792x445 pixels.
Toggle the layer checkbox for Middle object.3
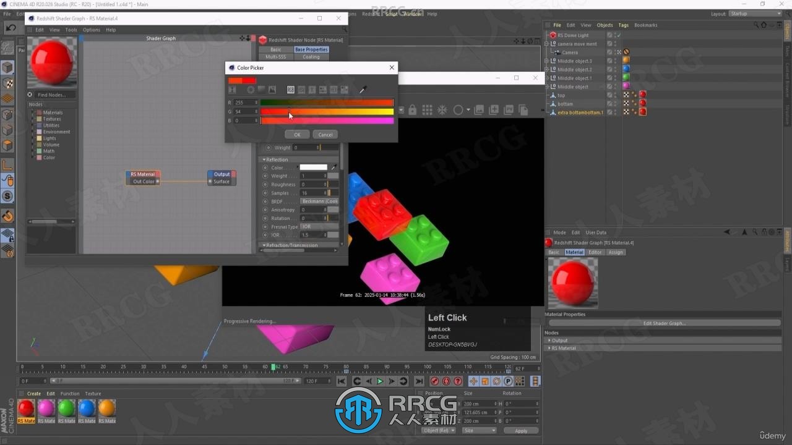pyautogui.click(x=609, y=61)
